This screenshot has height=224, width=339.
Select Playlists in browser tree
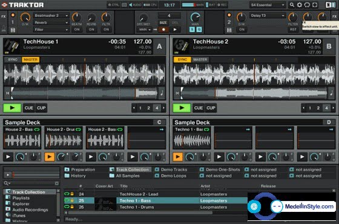[x=21, y=198]
